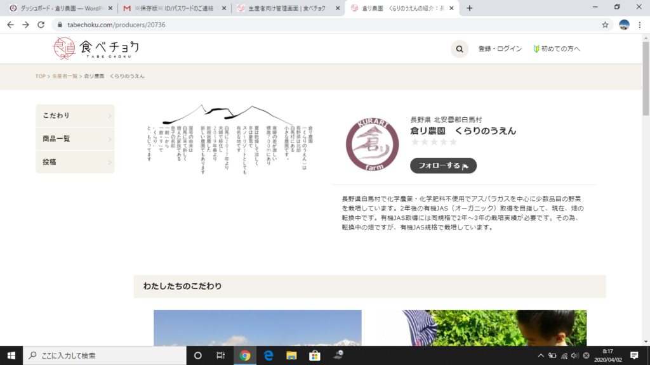Click the Tabechoku logo
The height and width of the screenshot is (365, 650).
coord(96,48)
